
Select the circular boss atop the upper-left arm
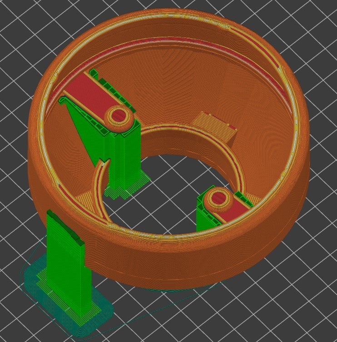pos(119,118)
